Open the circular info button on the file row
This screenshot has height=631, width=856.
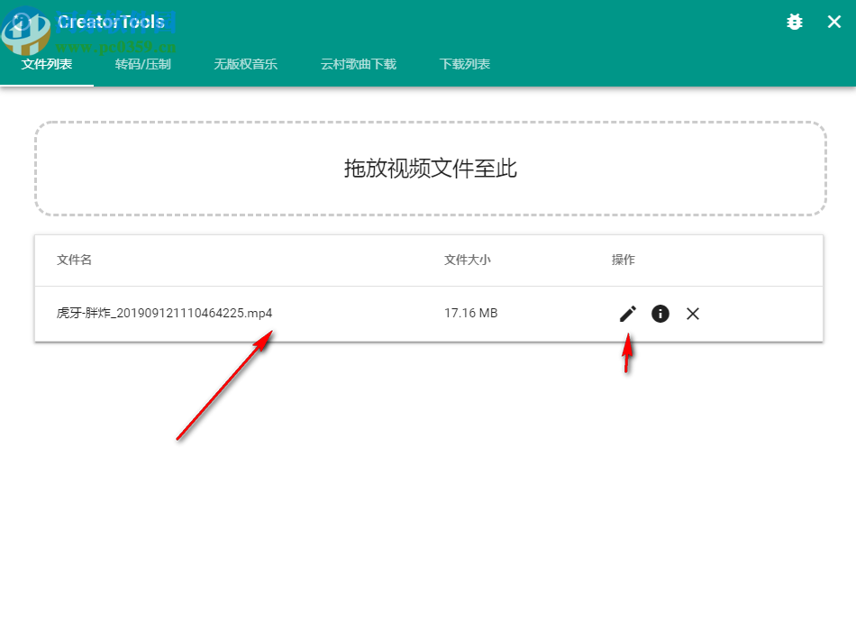point(660,314)
